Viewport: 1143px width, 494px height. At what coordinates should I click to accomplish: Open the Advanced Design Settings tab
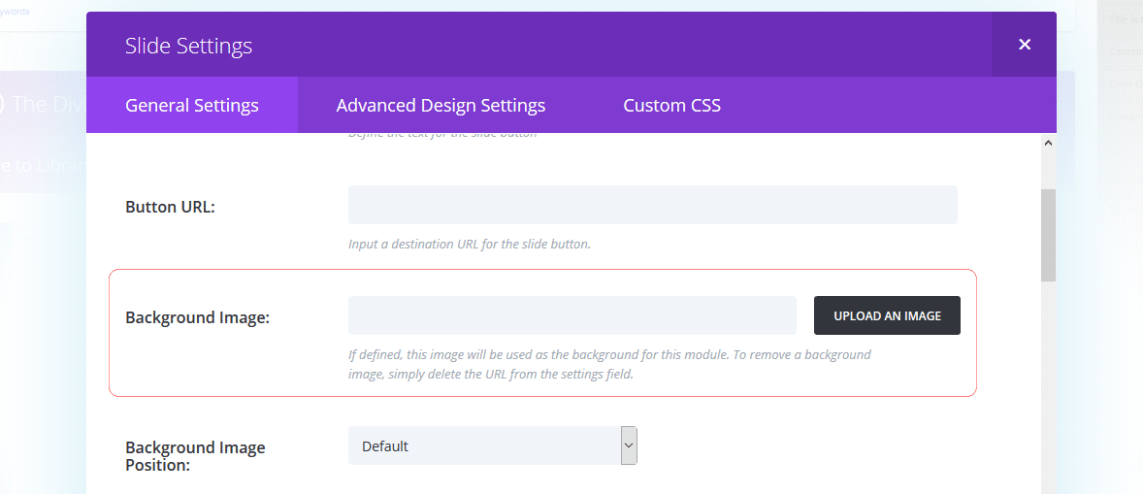tap(441, 105)
